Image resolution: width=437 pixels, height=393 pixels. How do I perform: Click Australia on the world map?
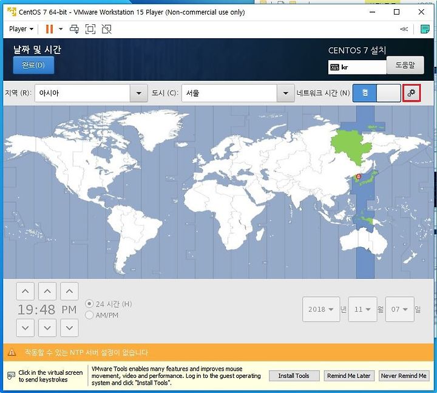click(x=362, y=241)
